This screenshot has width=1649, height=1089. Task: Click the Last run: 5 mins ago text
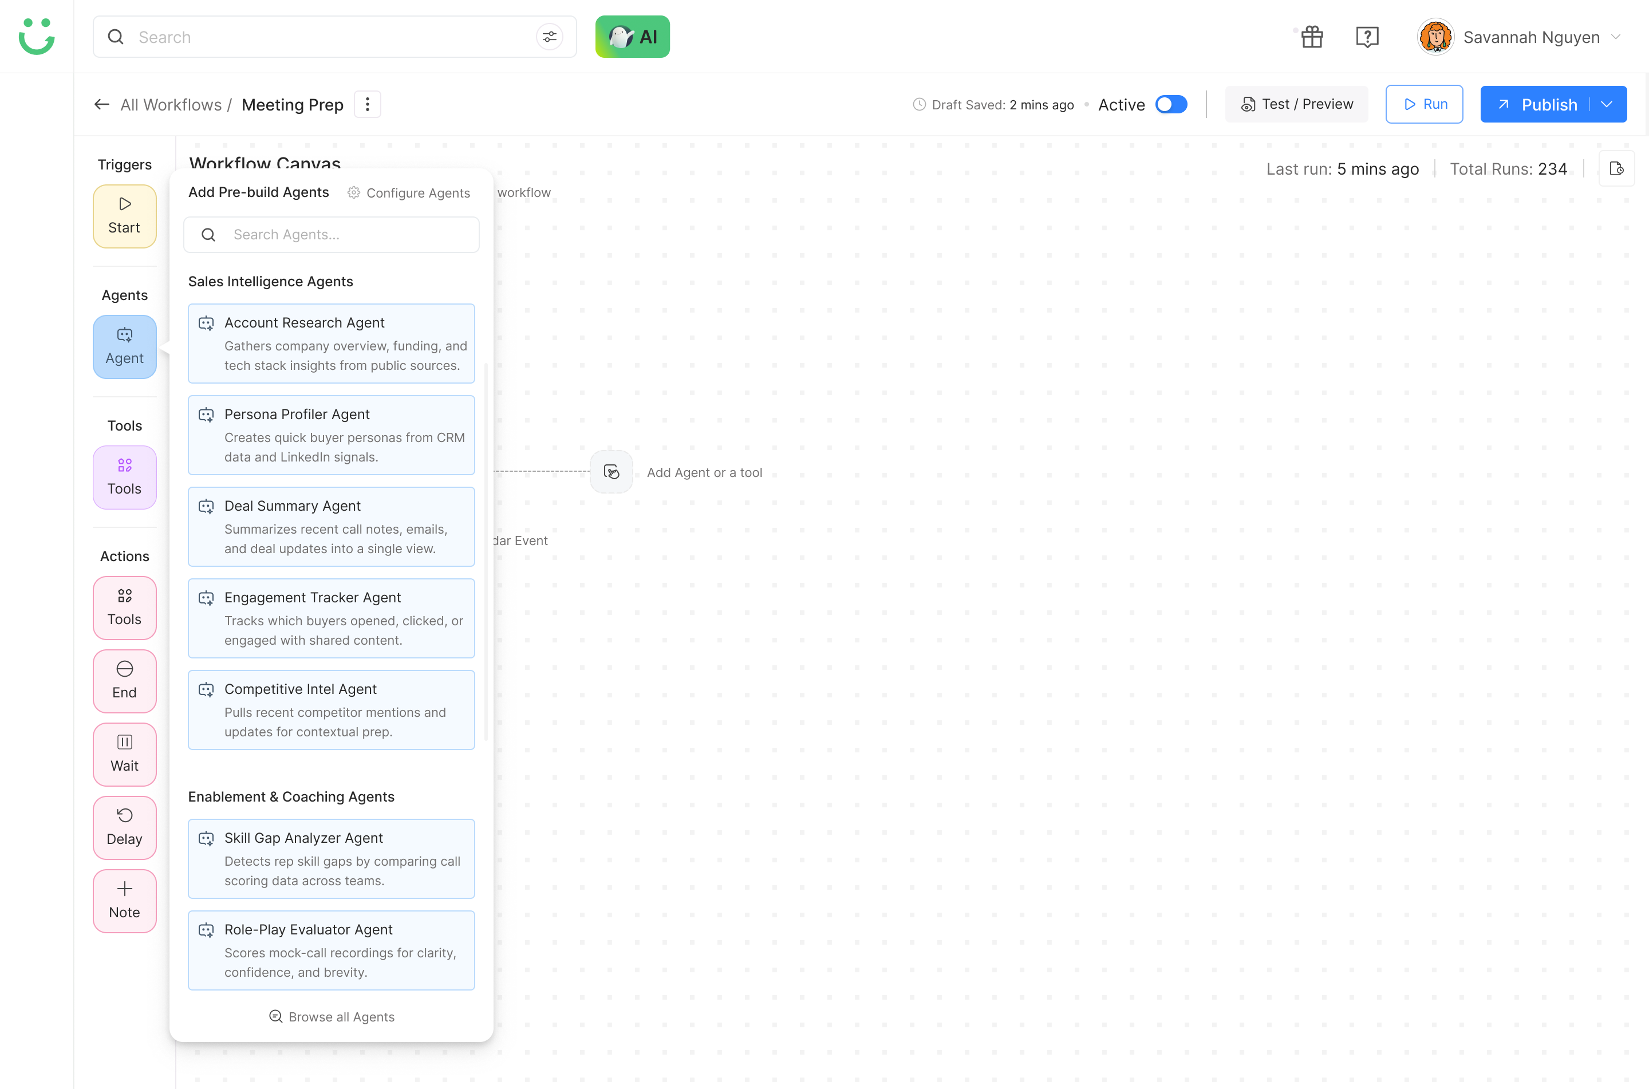[x=1342, y=169]
